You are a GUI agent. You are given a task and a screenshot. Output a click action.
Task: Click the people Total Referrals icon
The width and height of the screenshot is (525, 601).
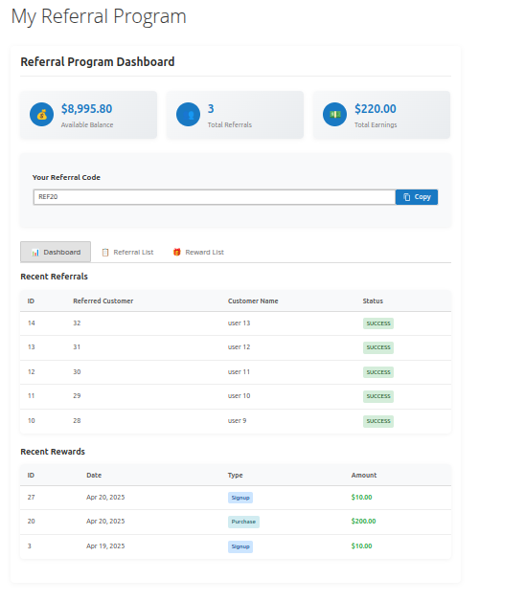click(188, 114)
